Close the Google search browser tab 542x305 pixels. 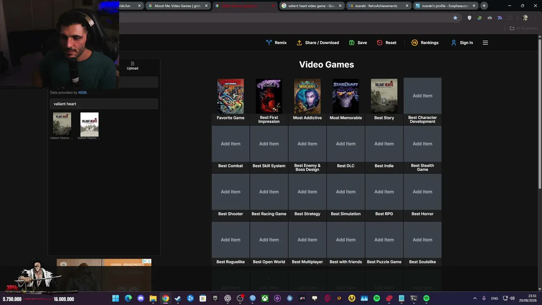(x=340, y=6)
